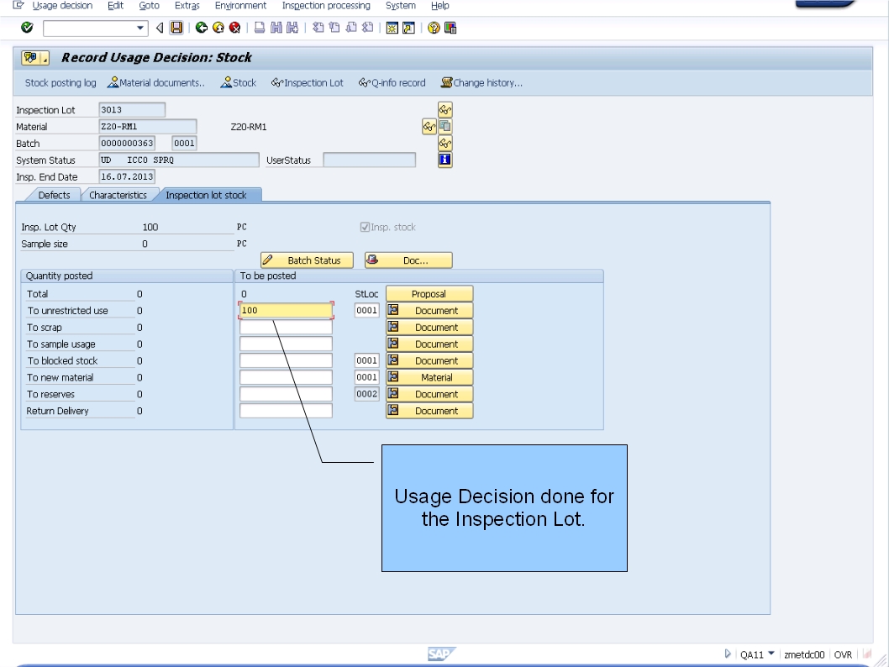Open the Environment menu
The height and width of the screenshot is (667, 889).
pyautogui.click(x=240, y=6)
